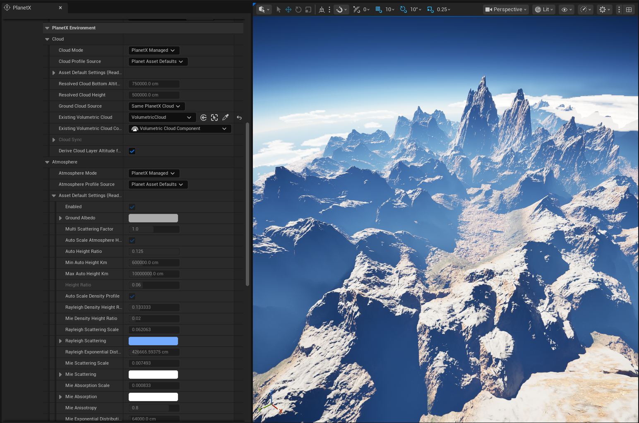Pick actor from scene with eyedropper
Screen dimensions: 639x423
click(x=226, y=118)
